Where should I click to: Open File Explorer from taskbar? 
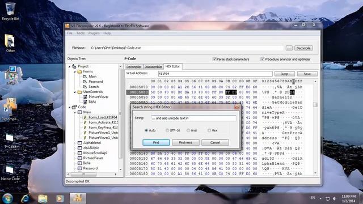coord(43,198)
